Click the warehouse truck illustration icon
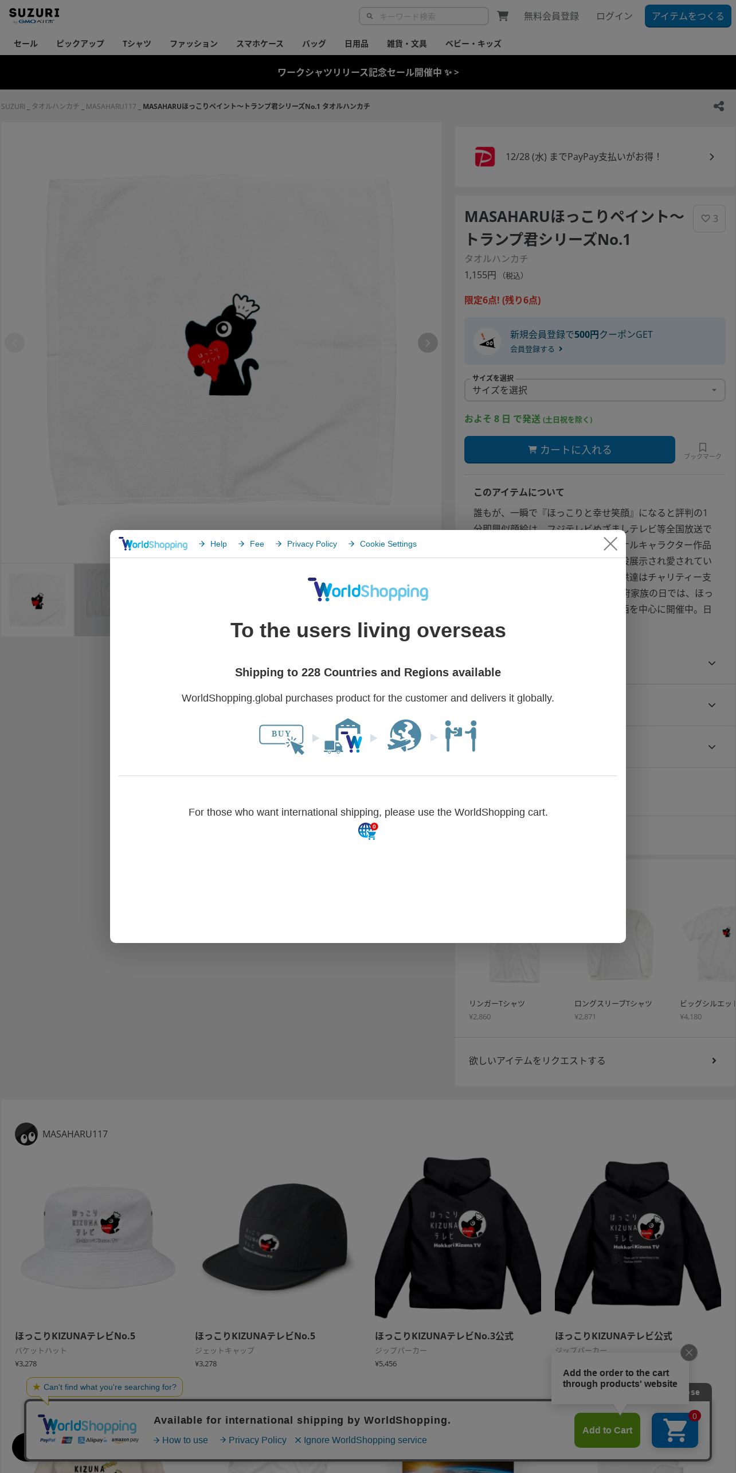Screen dimensions: 736x1473 point(343,736)
